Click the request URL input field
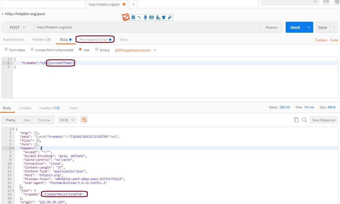The height and width of the screenshot is (204, 340). pyautogui.click(x=147, y=27)
